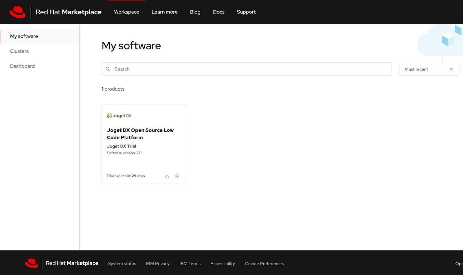Click the Joget DX Trial text
This screenshot has height=275, width=463.
point(122,146)
